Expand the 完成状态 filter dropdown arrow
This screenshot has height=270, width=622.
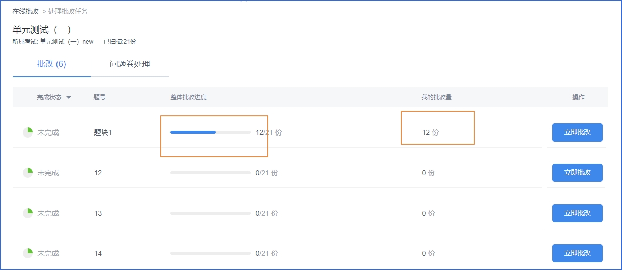coord(69,97)
